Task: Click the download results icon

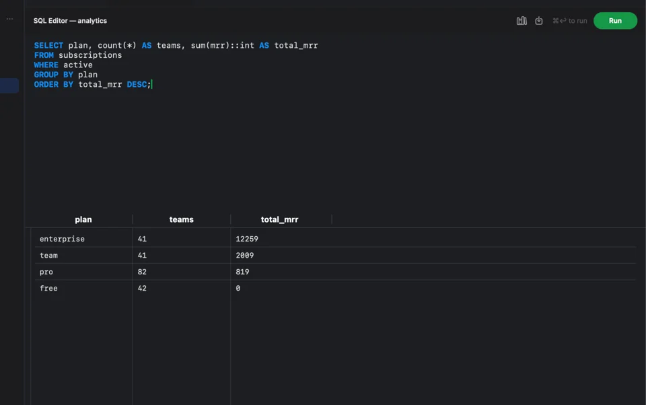Action: point(538,21)
